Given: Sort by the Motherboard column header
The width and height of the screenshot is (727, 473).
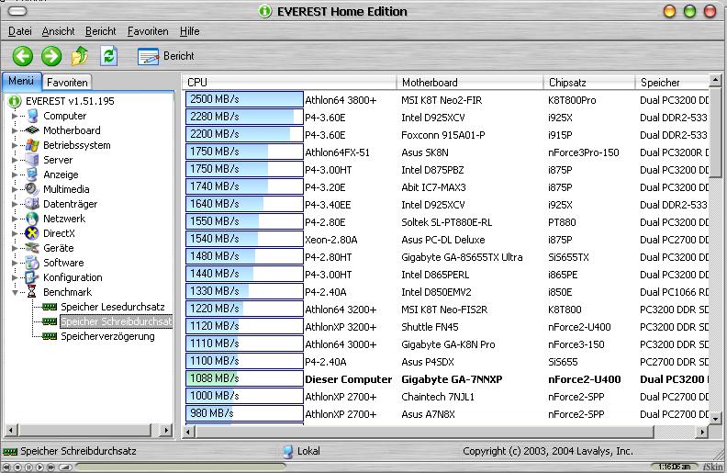Looking at the screenshot, I should pos(470,83).
